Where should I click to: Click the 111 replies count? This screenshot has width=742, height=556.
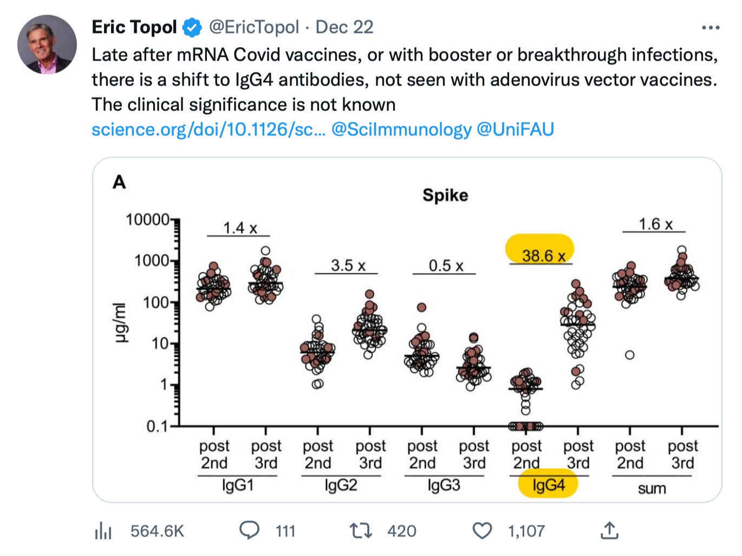click(285, 531)
